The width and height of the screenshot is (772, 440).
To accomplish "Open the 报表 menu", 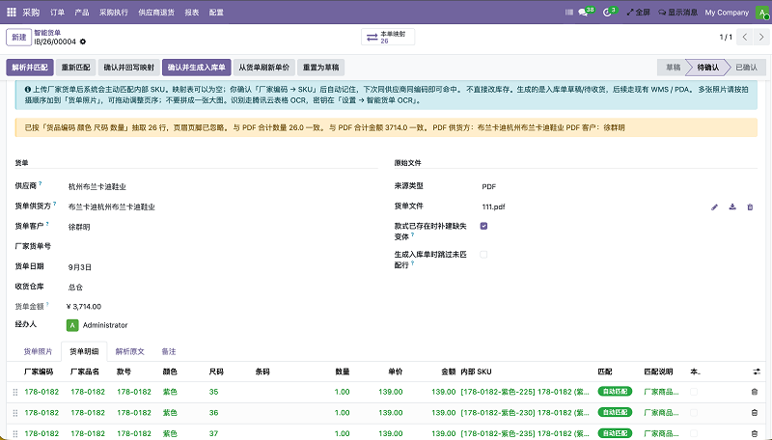I will pos(191,13).
